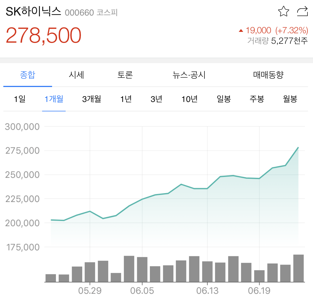The width and height of the screenshot is (313, 302).
Task: Select the 월봉 monthly candle view
Action: [x=290, y=99]
